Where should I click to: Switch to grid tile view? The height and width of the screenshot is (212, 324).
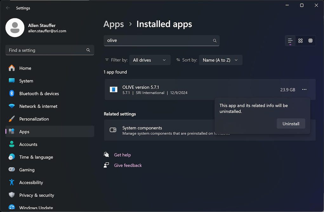[x=300, y=41]
